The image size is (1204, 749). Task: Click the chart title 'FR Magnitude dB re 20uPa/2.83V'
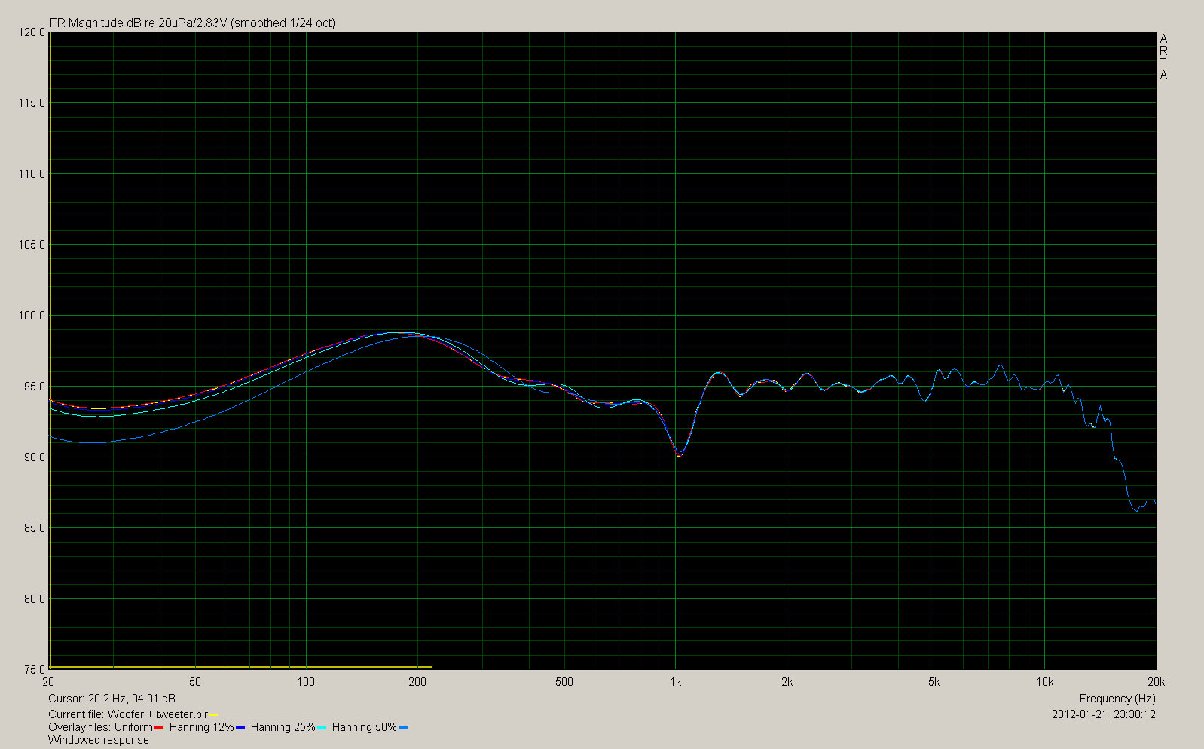pyautogui.click(x=138, y=23)
